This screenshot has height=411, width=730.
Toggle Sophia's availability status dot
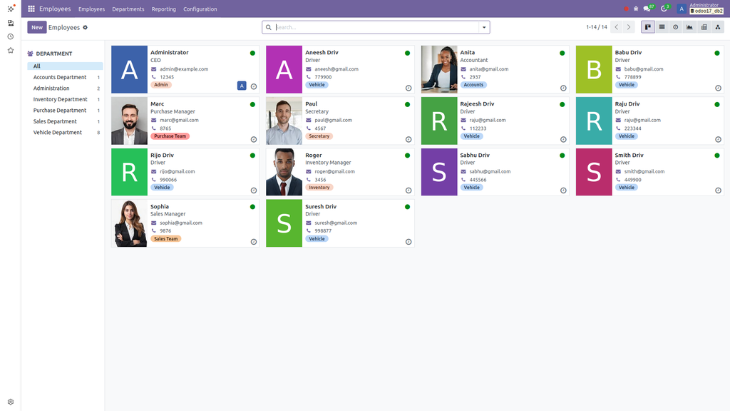(252, 206)
